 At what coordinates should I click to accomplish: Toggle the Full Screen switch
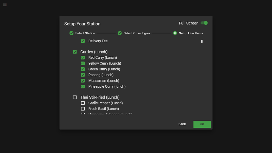(204, 23)
